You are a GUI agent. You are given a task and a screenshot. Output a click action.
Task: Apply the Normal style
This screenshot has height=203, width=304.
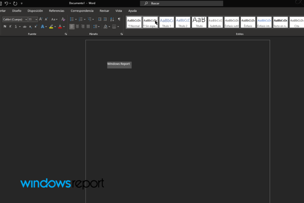click(134, 22)
